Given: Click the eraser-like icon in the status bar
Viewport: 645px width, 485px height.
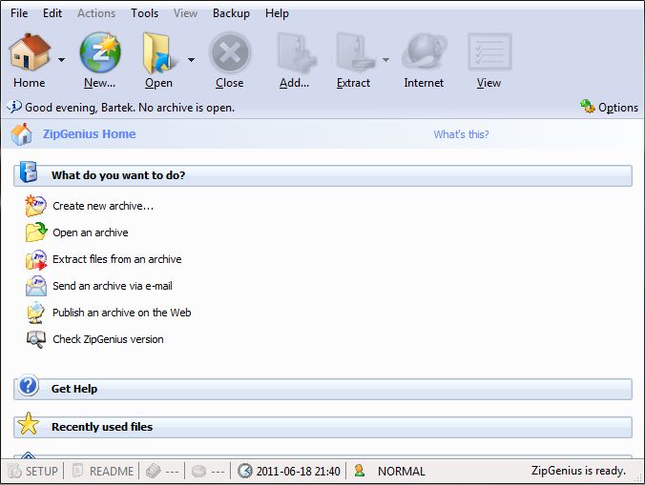Looking at the screenshot, I should pyautogui.click(x=153, y=471).
